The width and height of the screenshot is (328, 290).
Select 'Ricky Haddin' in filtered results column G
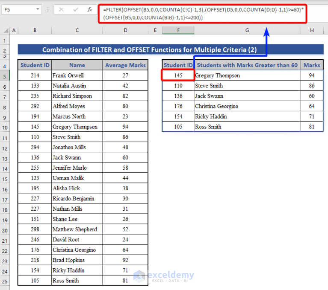point(247,116)
